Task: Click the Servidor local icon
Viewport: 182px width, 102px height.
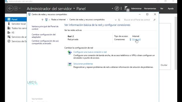Action: click(9, 24)
